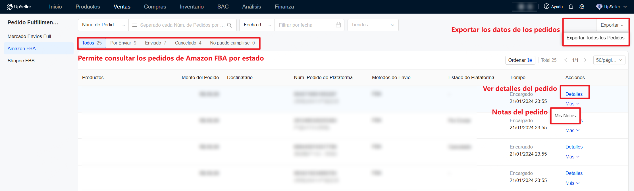Viewport: 634px width, 191px height.
Task: Click the calendar icon in date filter
Action: (338, 25)
